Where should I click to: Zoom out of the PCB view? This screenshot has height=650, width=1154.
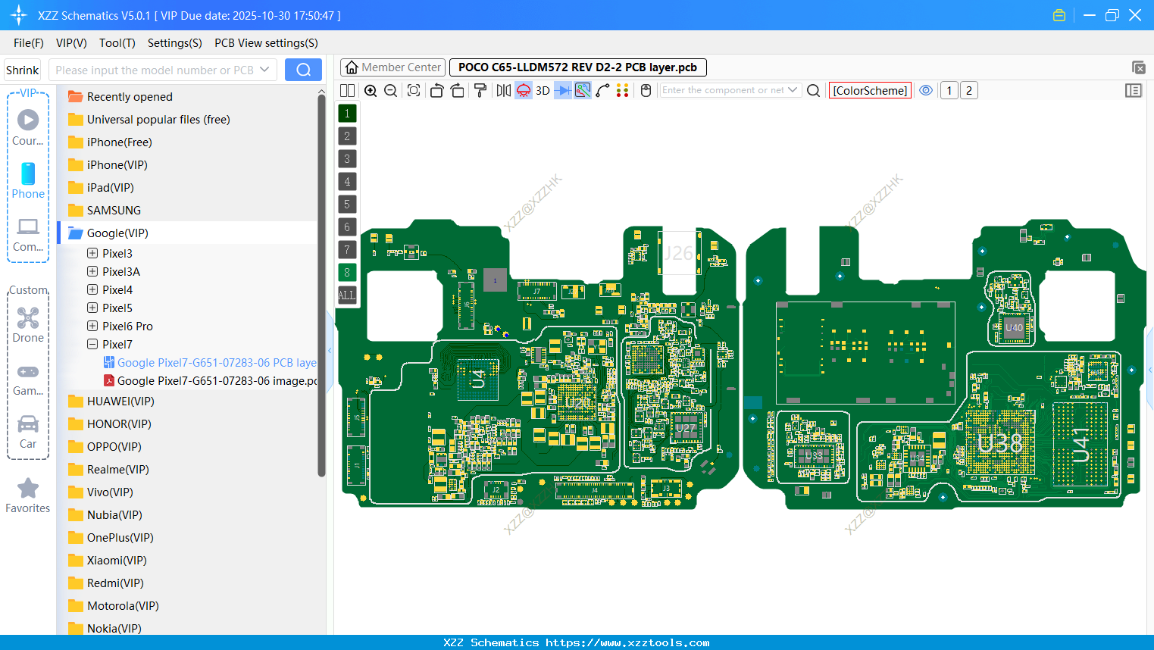[x=391, y=90]
